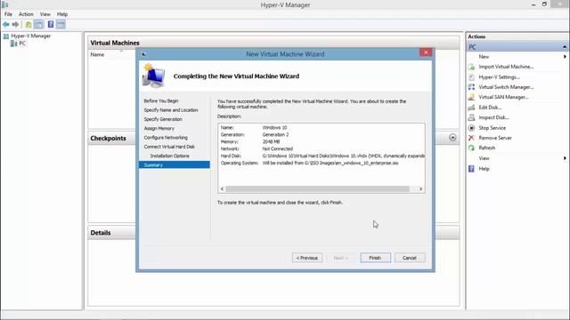Click the Forward arrow in the toolbar

point(15,24)
